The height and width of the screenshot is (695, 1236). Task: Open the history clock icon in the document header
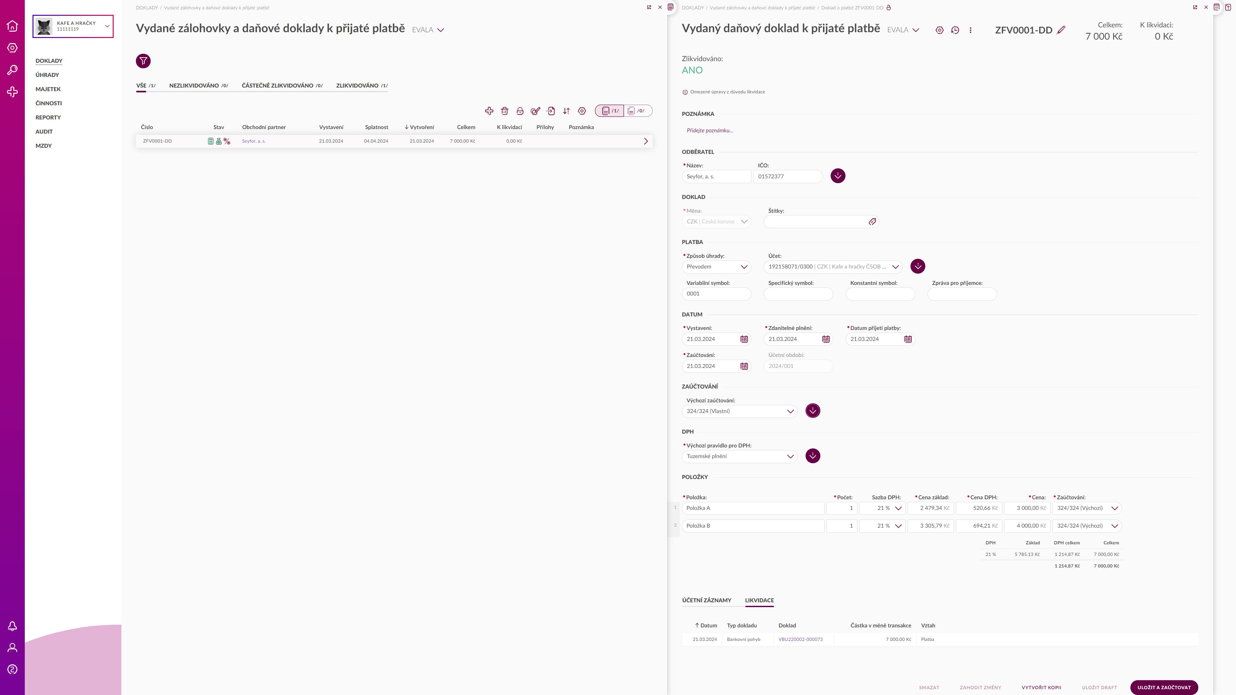click(955, 30)
